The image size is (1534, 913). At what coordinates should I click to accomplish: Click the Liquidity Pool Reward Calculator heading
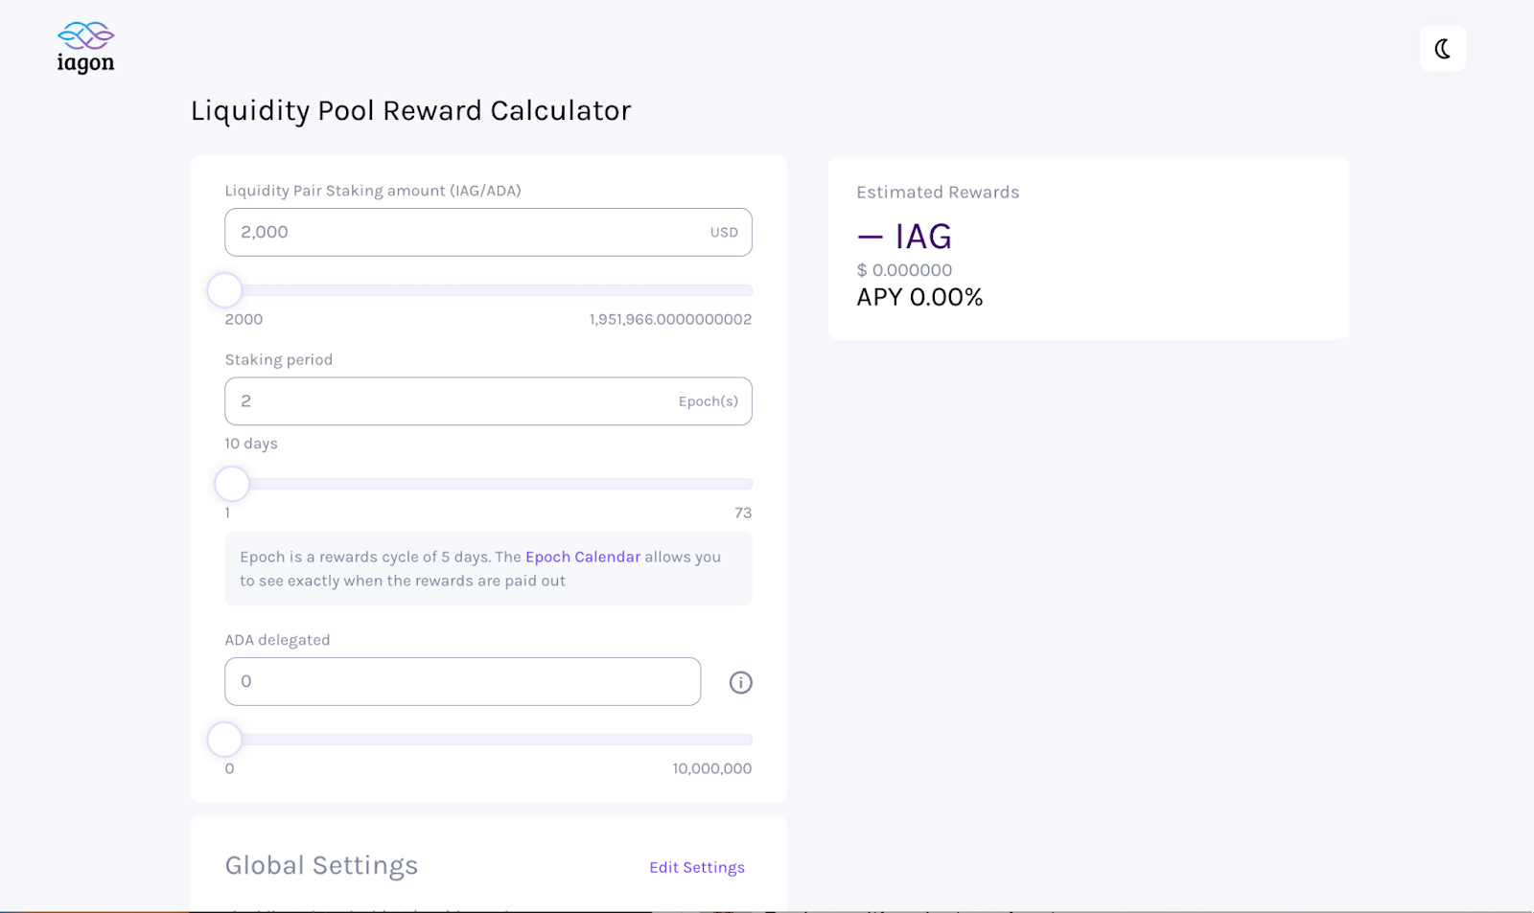coord(411,111)
